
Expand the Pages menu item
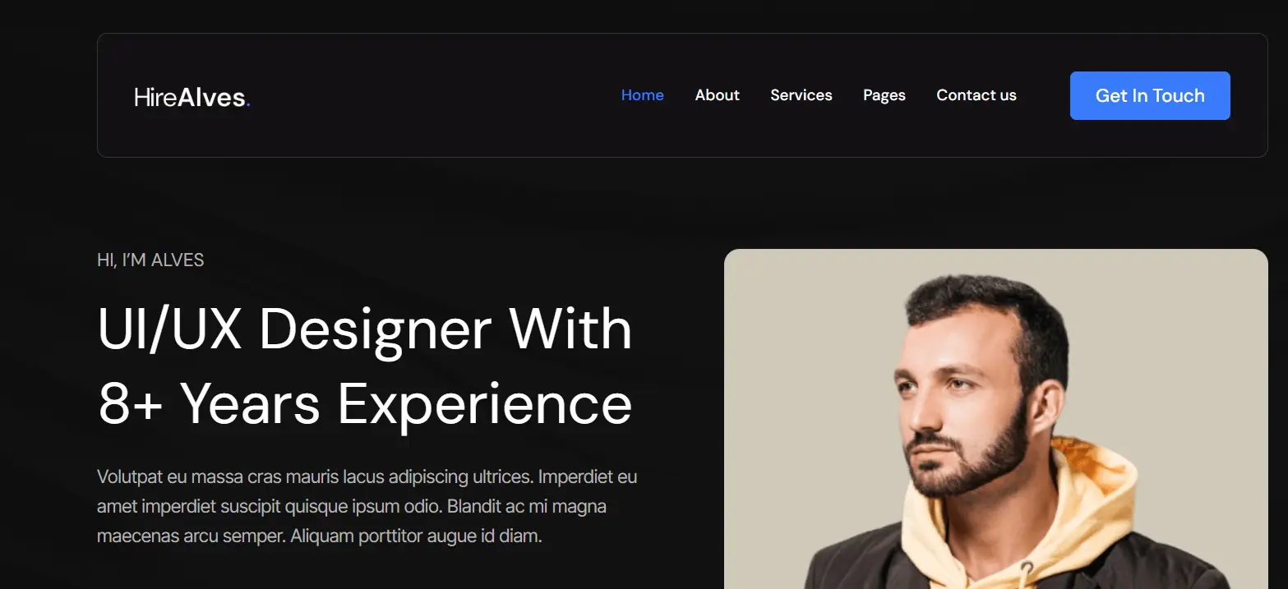[884, 96]
